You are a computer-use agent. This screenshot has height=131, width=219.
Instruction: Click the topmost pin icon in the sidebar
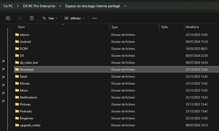tap(3, 61)
